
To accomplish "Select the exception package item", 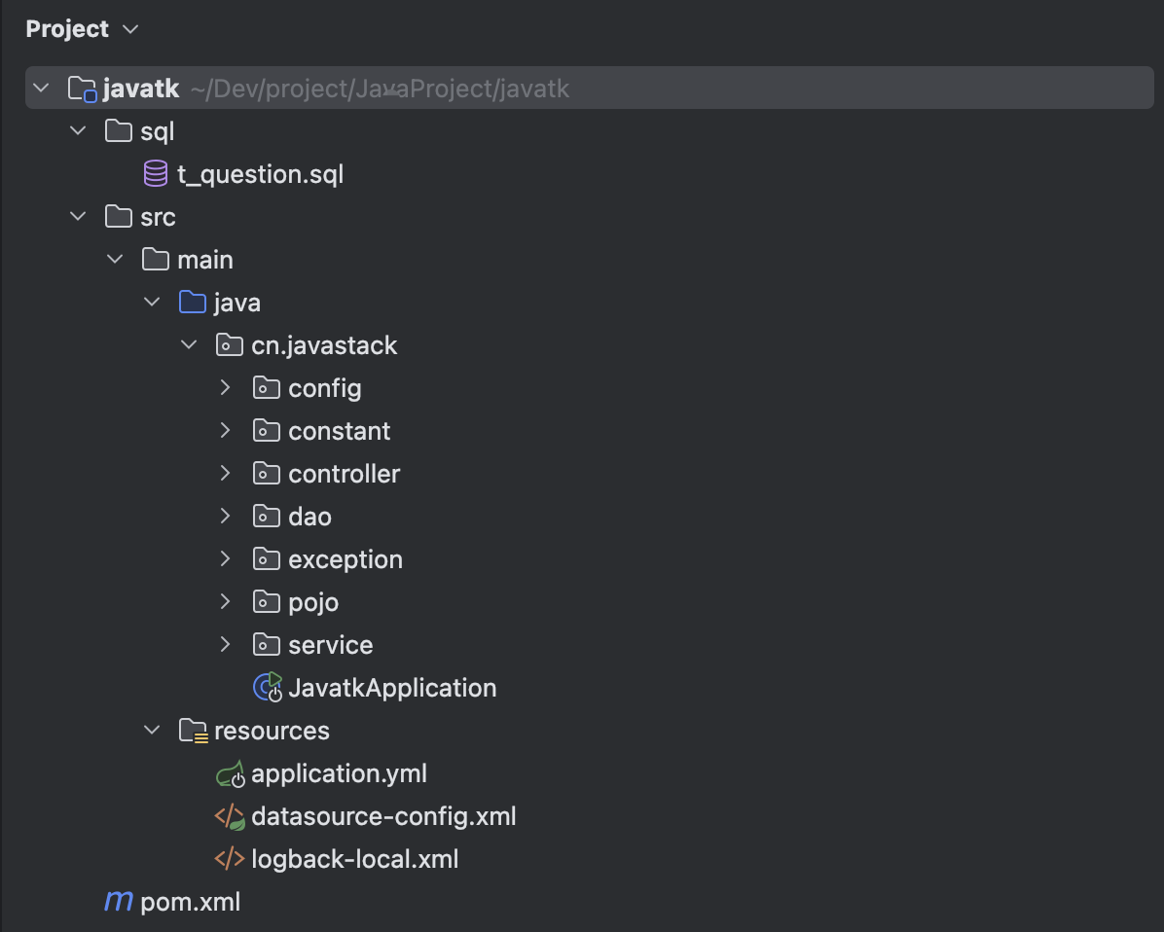I will tap(345, 559).
